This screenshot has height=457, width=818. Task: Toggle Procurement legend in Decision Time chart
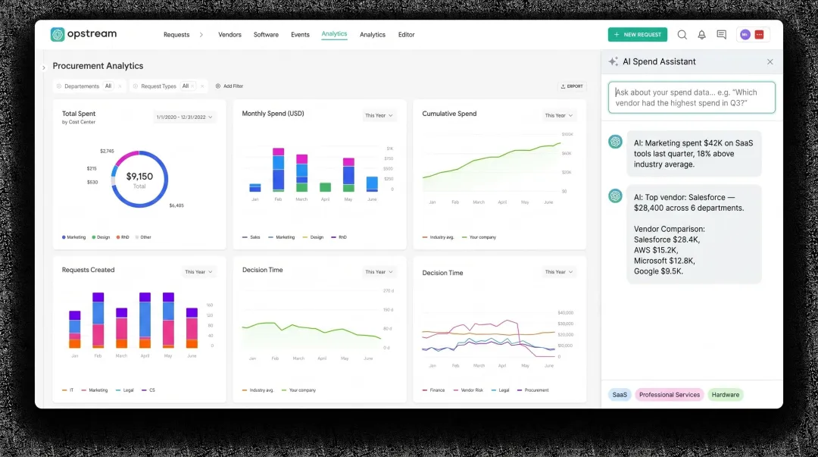pos(532,390)
